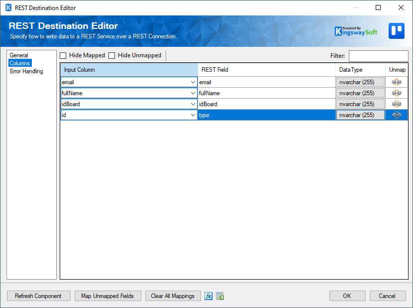Unmap the type field mapping
The width and height of the screenshot is (413, 308).
tap(397, 115)
